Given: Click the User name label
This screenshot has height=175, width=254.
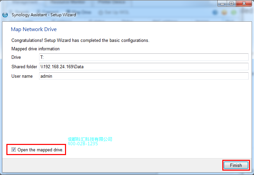Looking at the screenshot, I should pos(22,76).
